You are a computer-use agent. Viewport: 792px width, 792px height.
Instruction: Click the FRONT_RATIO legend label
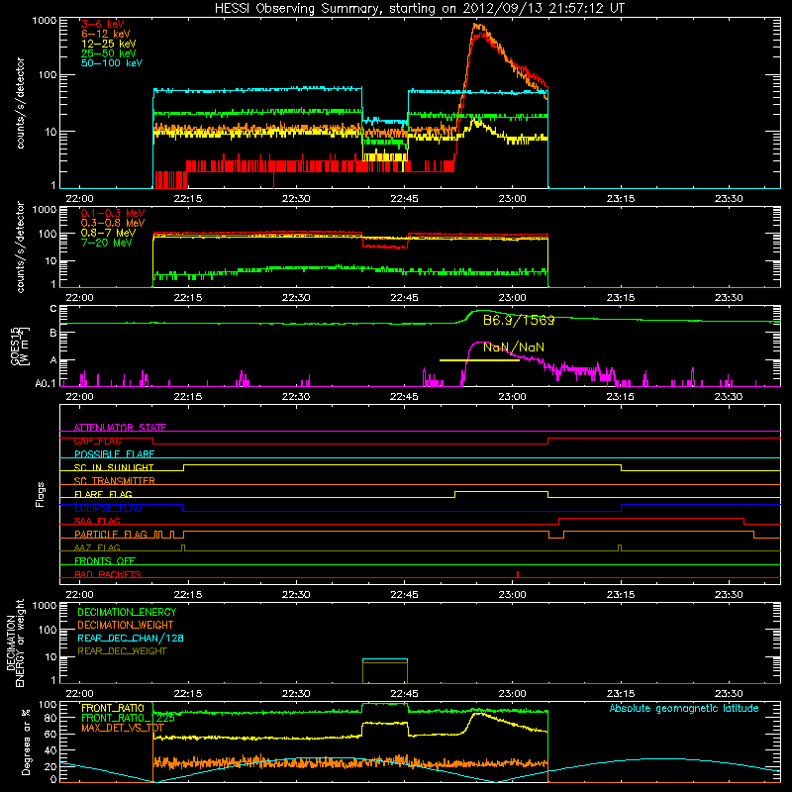[x=113, y=708]
